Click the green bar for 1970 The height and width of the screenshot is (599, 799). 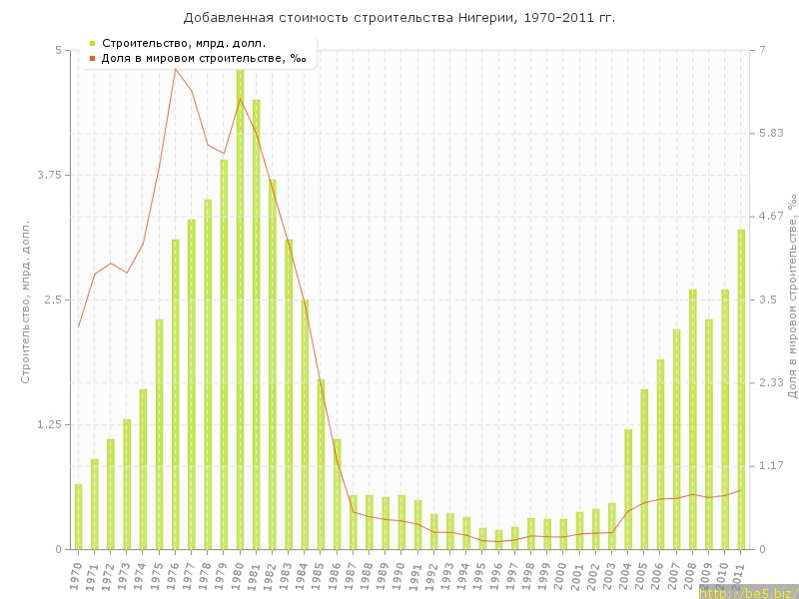click(79, 517)
